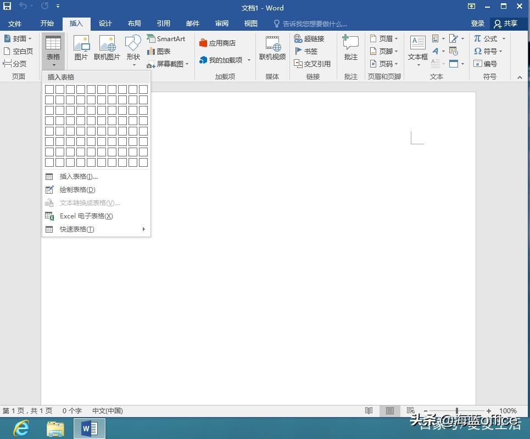This screenshot has height=439, width=530.
Task: Select the top-left cell of the table grid
Action: point(49,89)
